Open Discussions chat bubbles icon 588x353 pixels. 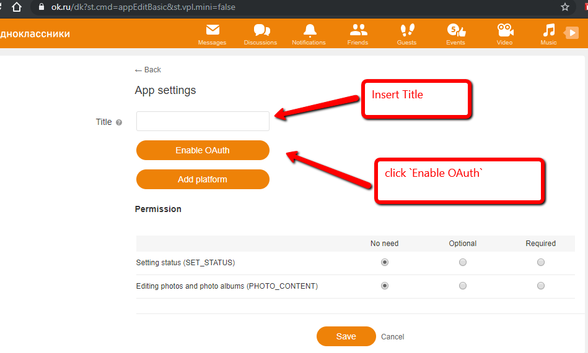pos(261,30)
